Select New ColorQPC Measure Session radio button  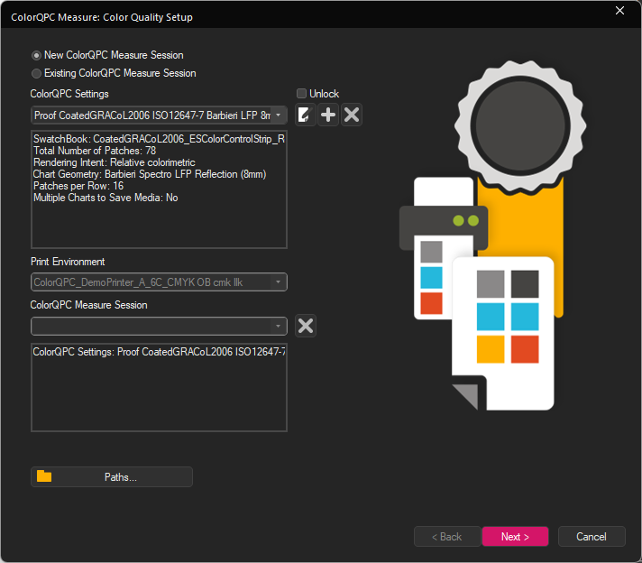click(36, 55)
